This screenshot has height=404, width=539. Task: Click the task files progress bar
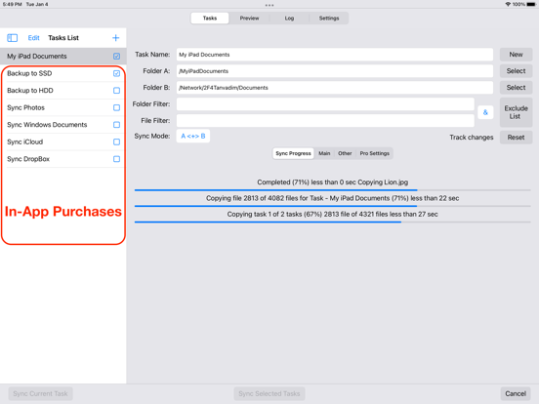click(x=332, y=206)
